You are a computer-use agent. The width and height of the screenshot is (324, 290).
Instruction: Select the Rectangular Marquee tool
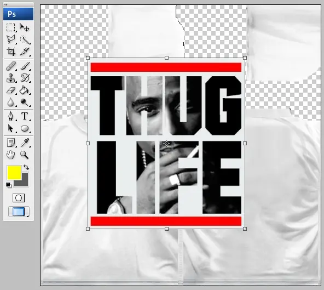(x=11, y=27)
